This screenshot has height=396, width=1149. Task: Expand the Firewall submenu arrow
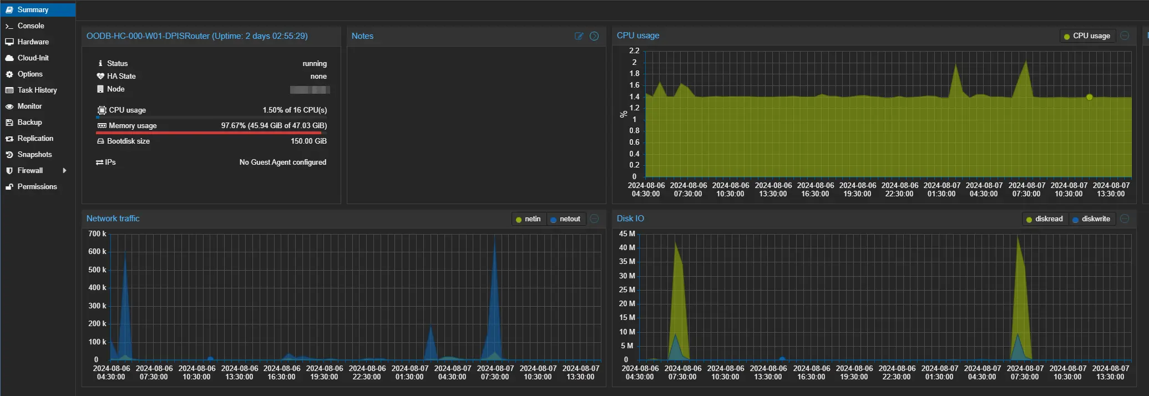tap(65, 171)
